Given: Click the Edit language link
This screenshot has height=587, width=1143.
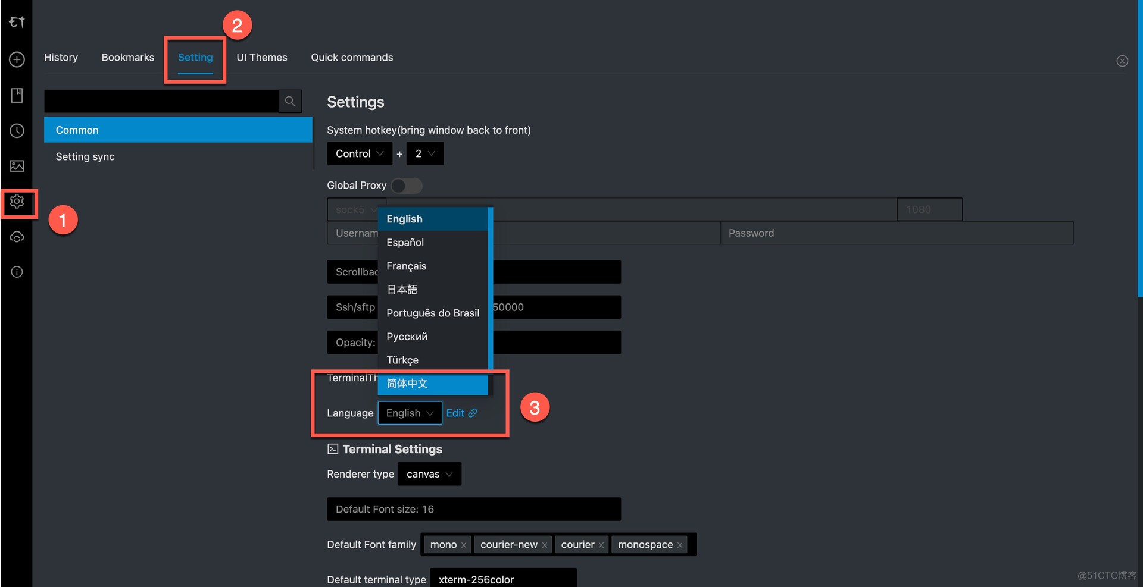Looking at the screenshot, I should [x=455, y=413].
